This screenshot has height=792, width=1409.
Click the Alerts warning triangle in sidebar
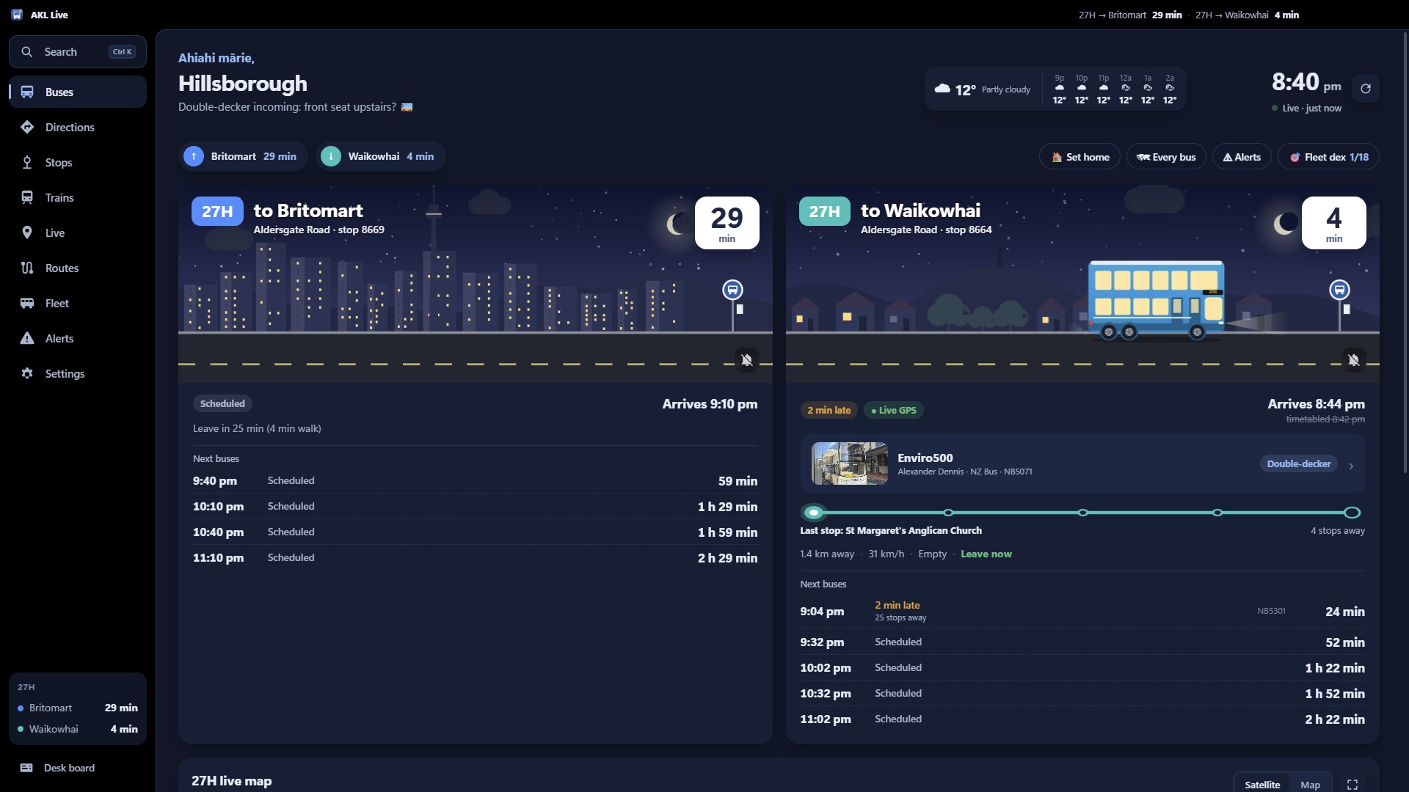point(27,338)
